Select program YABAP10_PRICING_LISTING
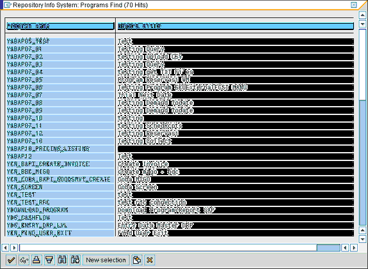This screenshot has width=368, height=269. 60,149
